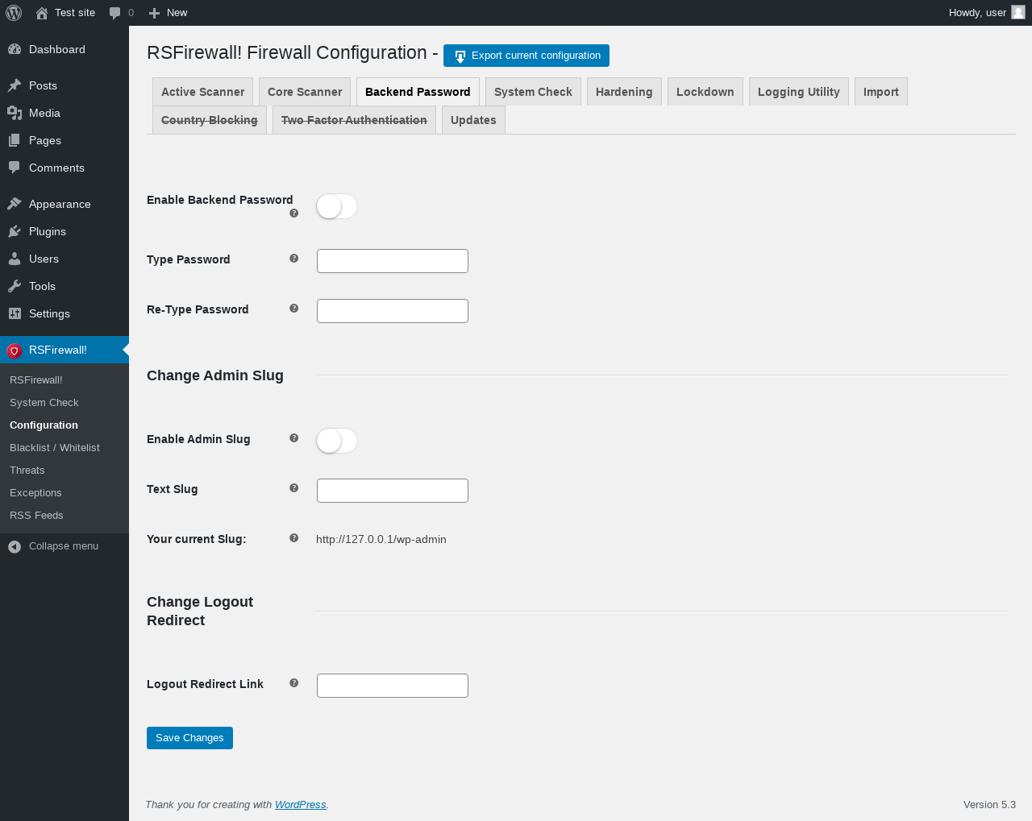Click help icon for Enable Backend Password
1032x821 pixels.
(293, 213)
